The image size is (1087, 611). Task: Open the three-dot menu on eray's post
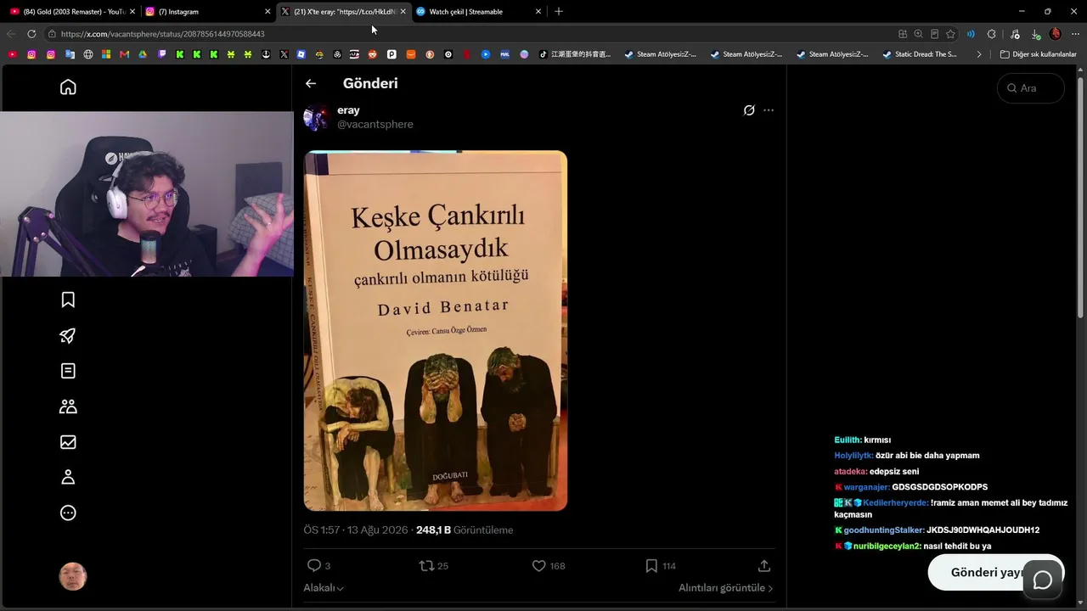point(769,110)
